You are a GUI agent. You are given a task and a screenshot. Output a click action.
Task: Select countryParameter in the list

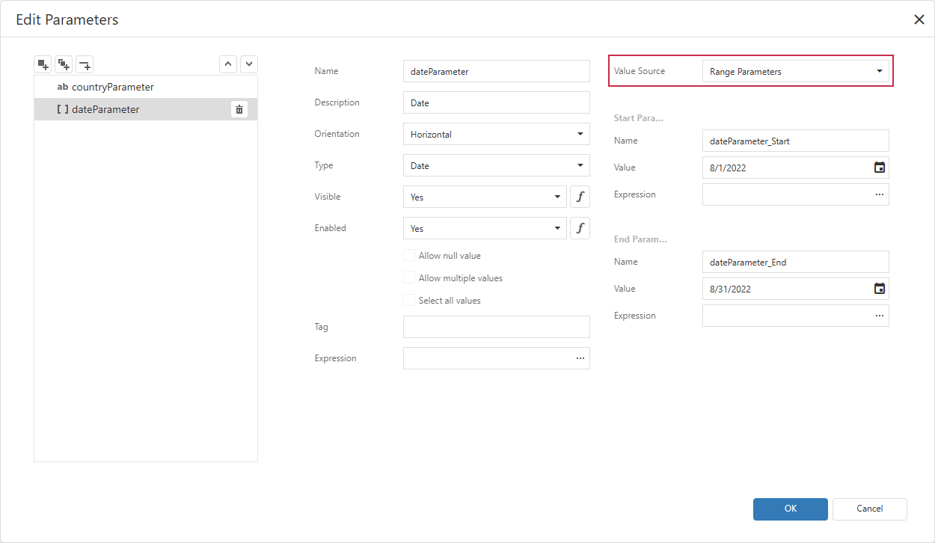click(x=146, y=87)
